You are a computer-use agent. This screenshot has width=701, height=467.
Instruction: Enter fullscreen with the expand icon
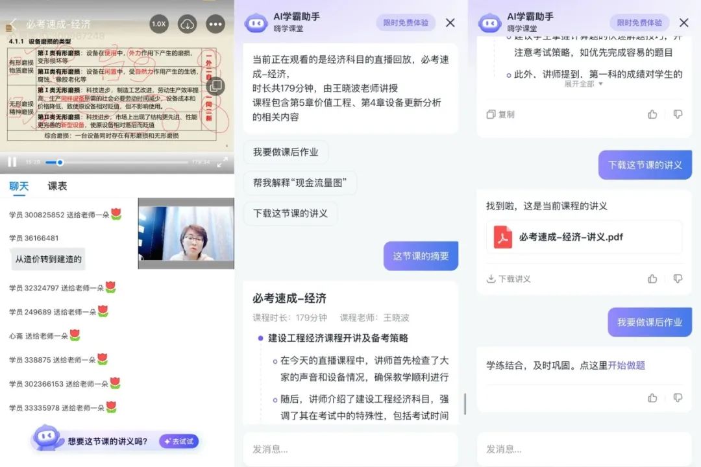[x=222, y=162]
